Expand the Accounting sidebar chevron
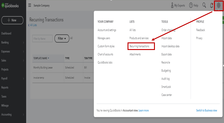 [x=23, y=115]
